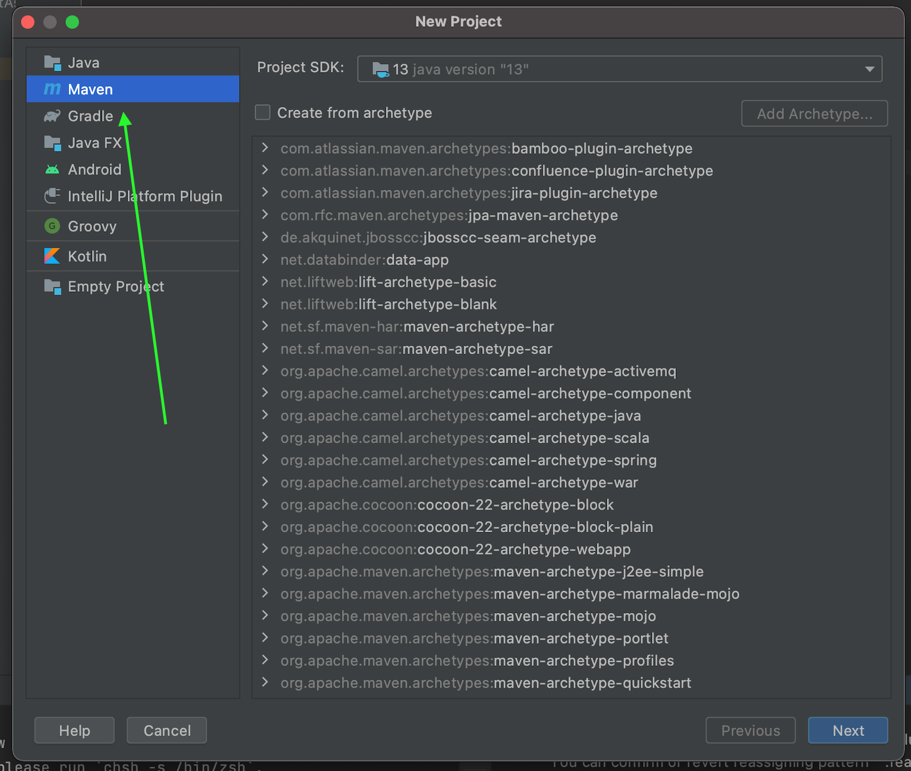
Task: Select Java FX project type
Action: click(133, 143)
